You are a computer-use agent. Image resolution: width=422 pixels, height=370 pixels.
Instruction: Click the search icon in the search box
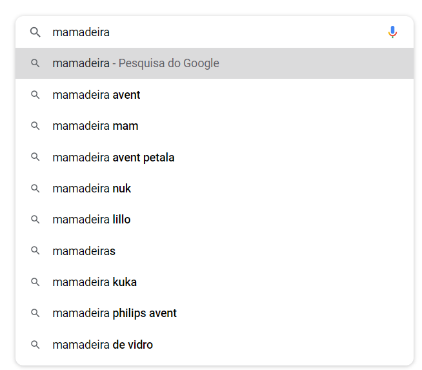[35, 32]
